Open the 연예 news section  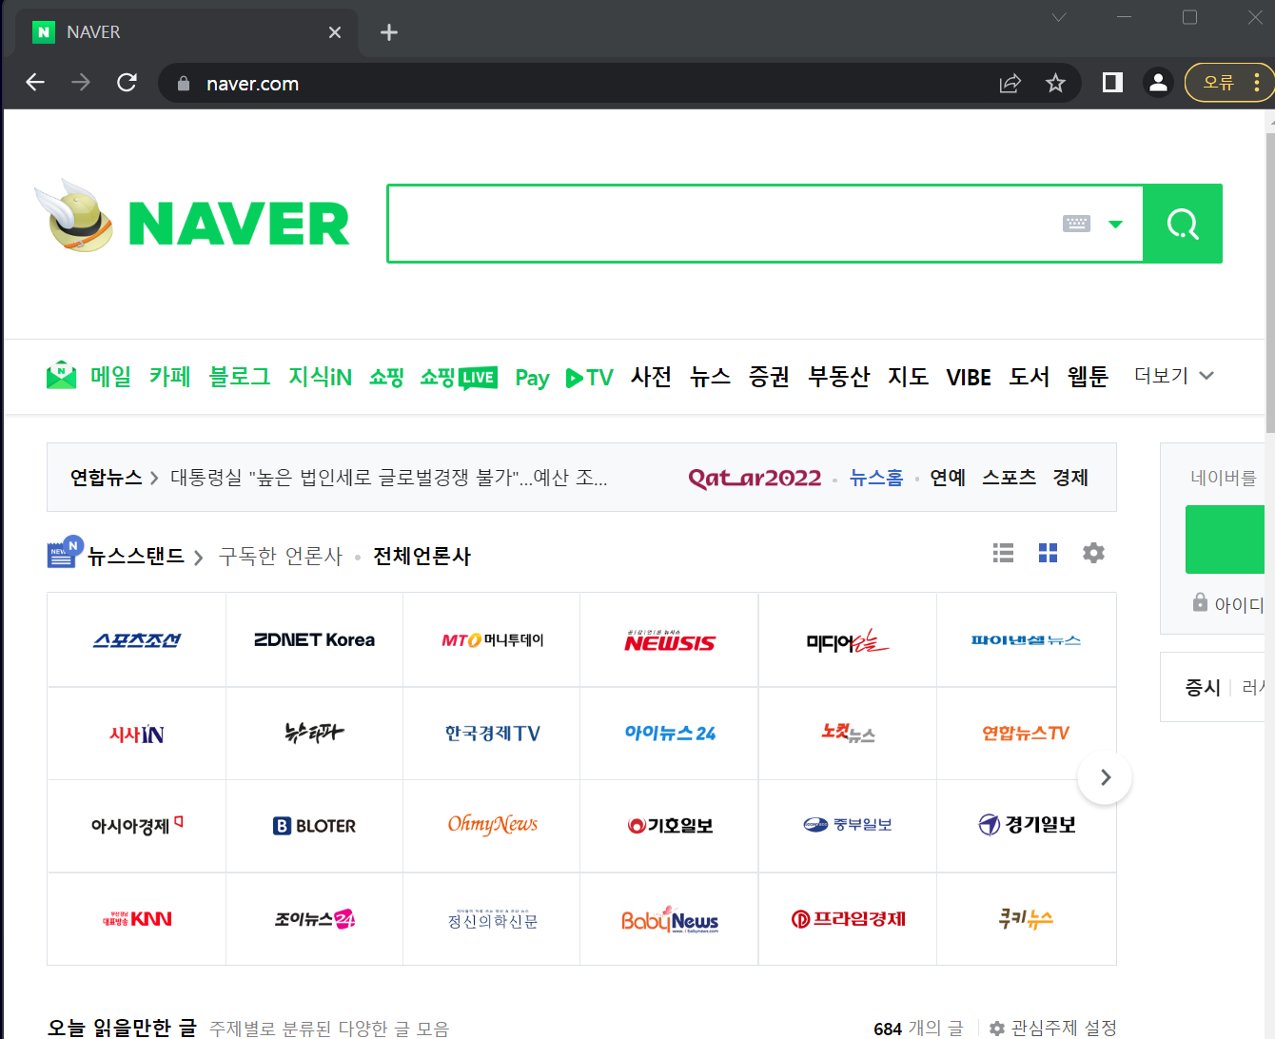pyautogui.click(x=948, y=478)
